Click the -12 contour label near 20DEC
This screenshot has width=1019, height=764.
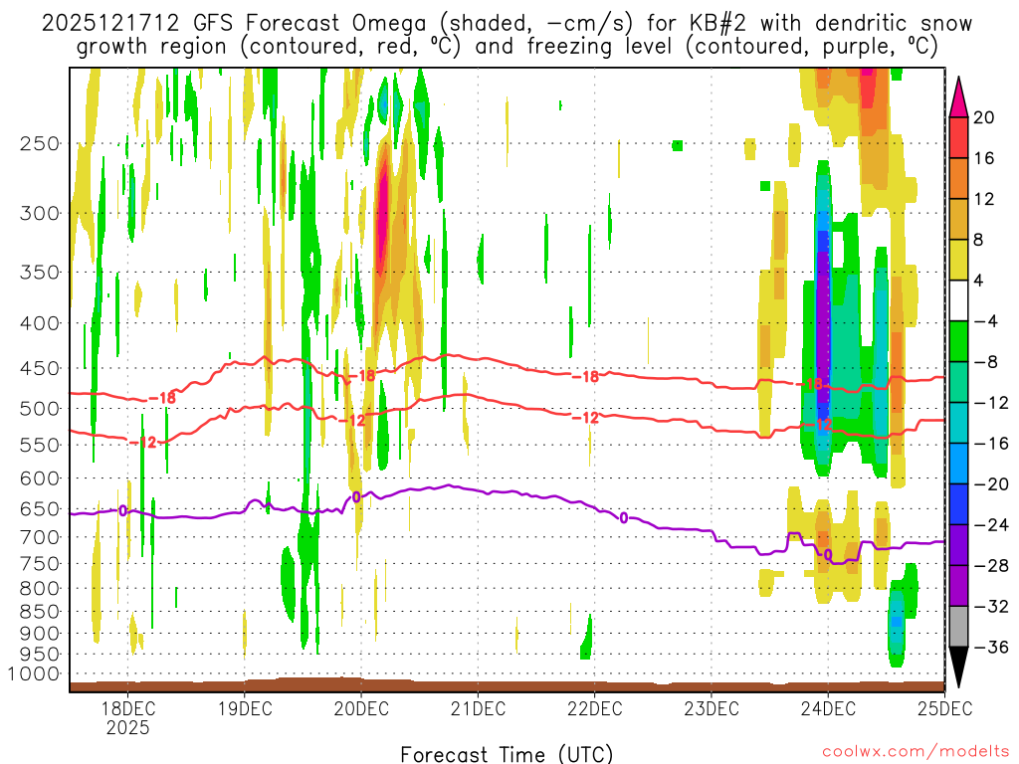(x=352, y=421)
